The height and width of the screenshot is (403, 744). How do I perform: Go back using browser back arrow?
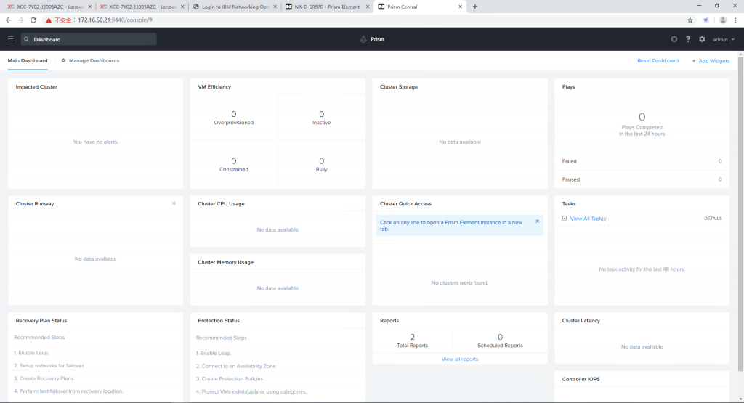point(9,20)
